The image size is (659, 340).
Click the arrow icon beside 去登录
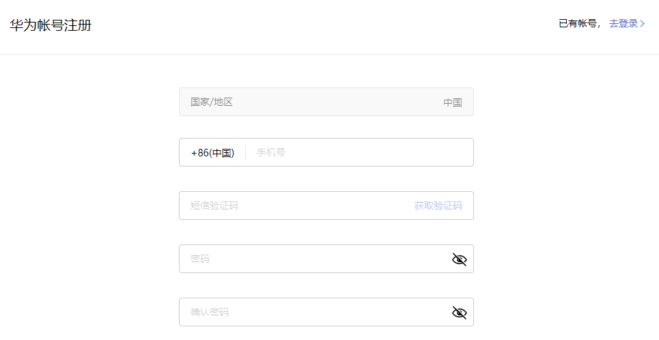[643, 24]
